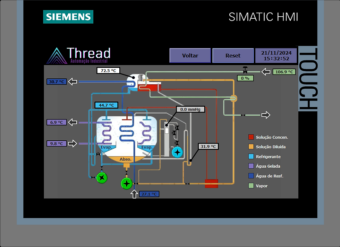Screen dimensions: 340x247
Task: Click the red heat exchanger block at bottom
Action: 211,183
